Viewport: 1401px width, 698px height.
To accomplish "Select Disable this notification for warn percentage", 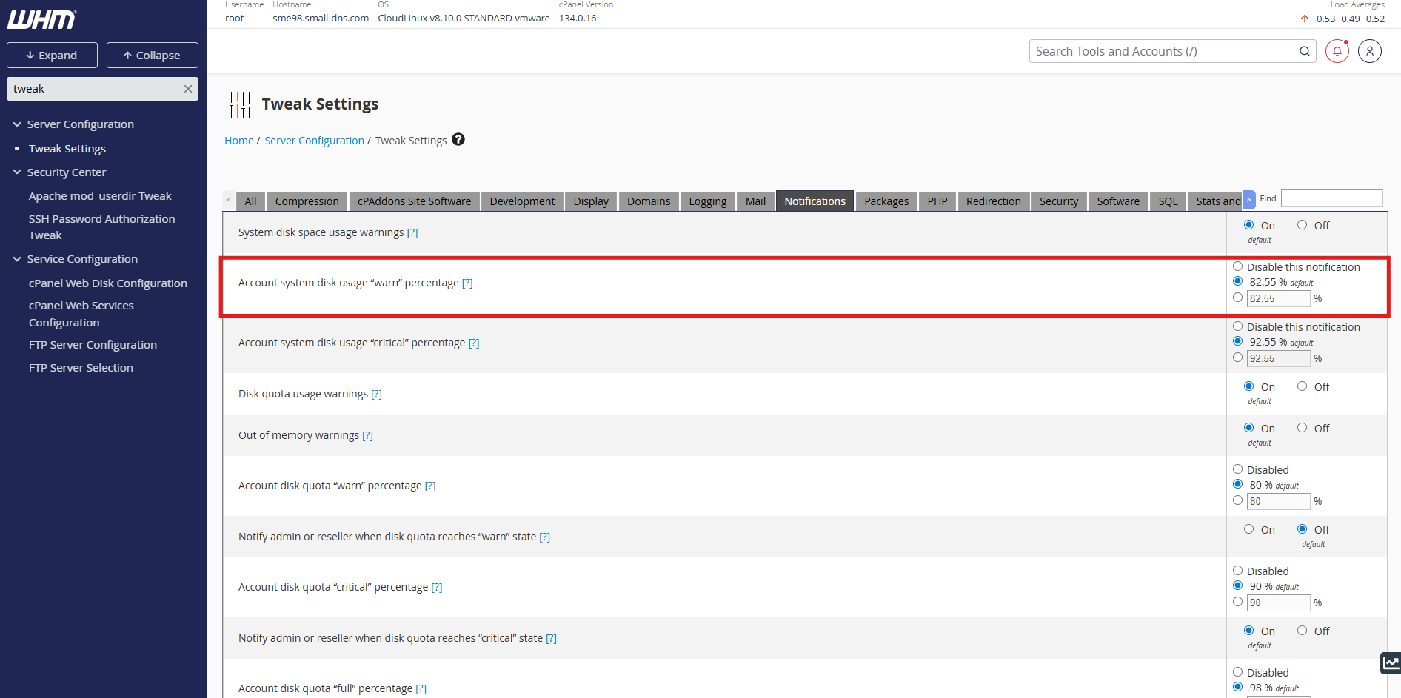I will coord(1237,266).
